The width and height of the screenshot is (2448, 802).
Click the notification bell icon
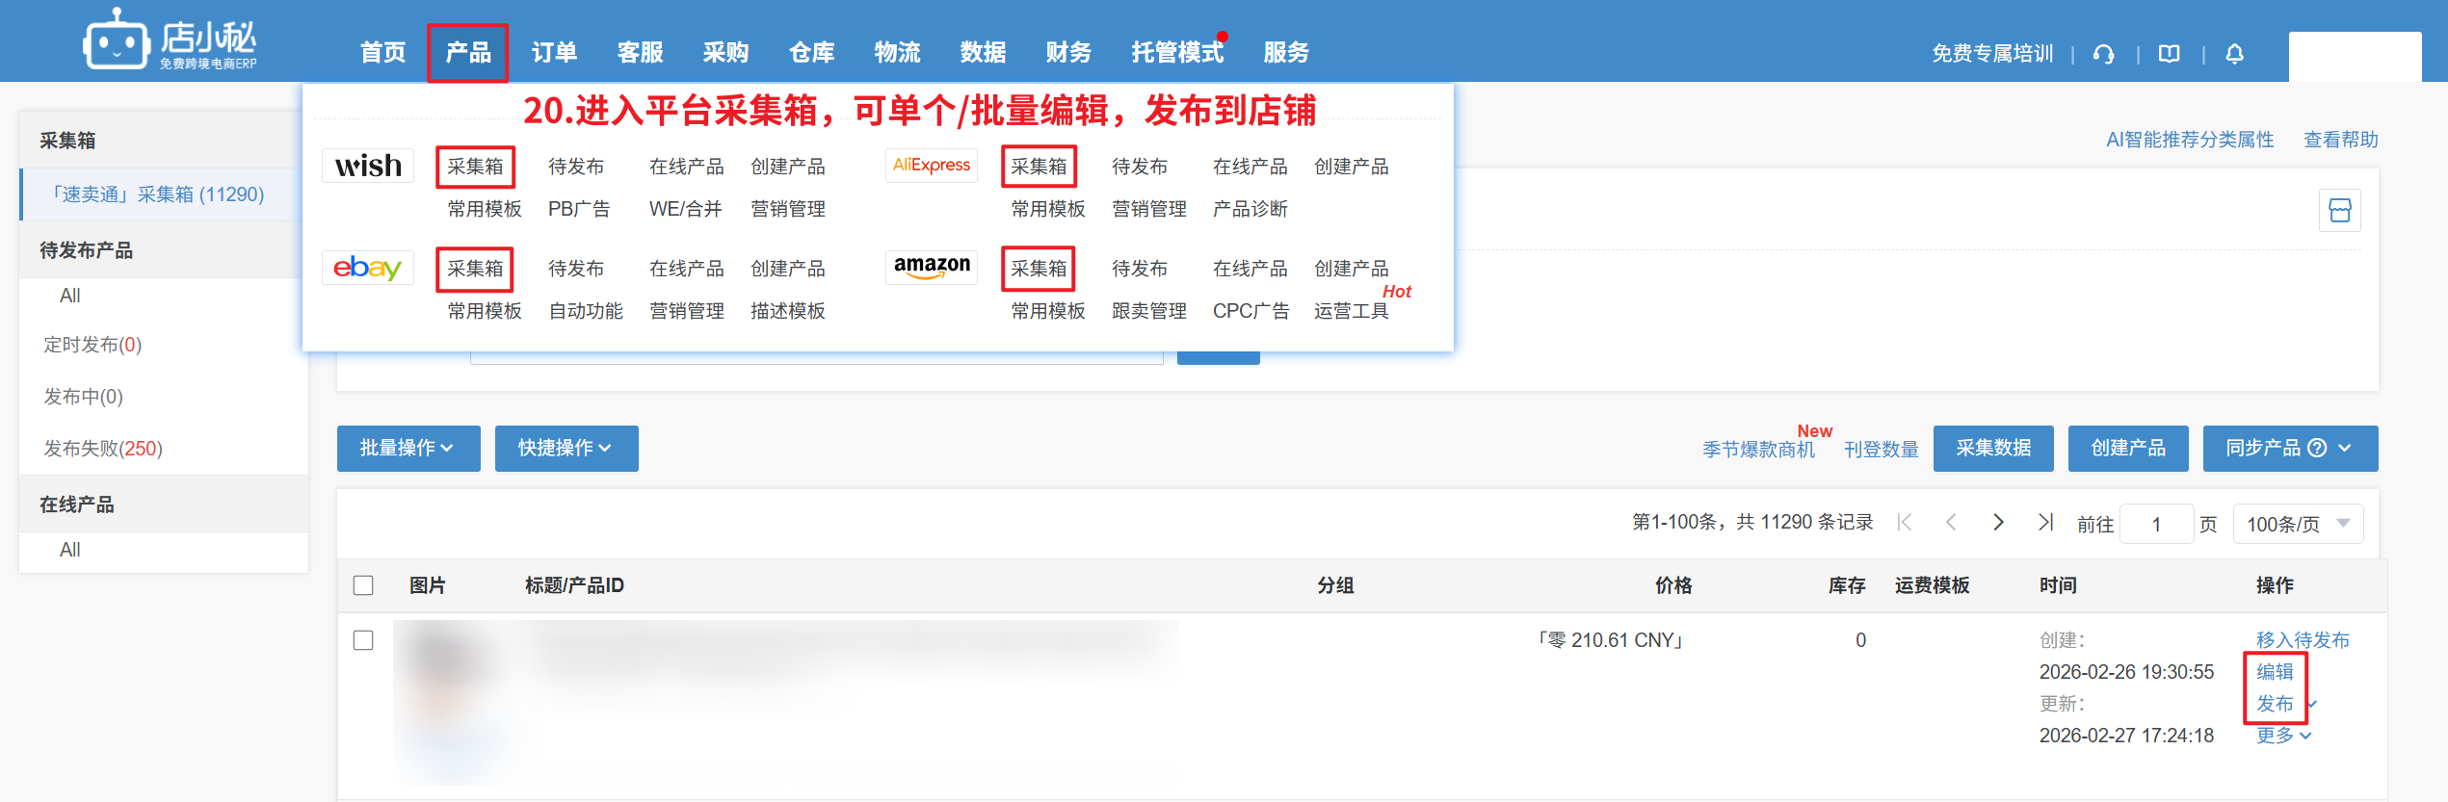[2235, 54]
